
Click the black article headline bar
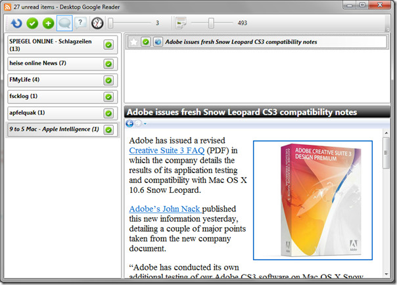pyautogui.click(x=257, y=112)
